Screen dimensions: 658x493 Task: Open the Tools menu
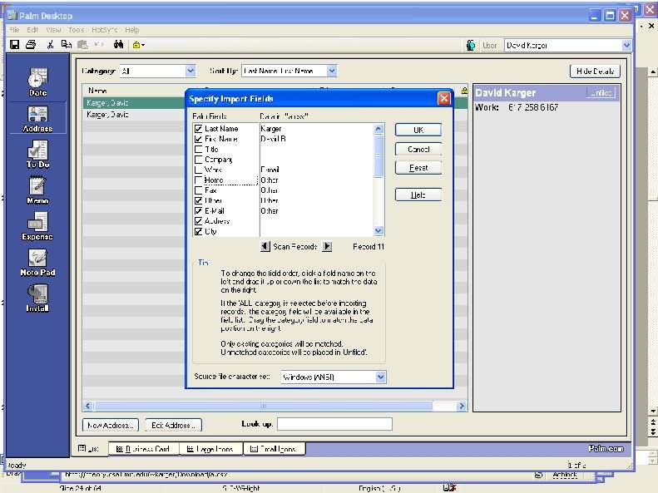[76, 30]
